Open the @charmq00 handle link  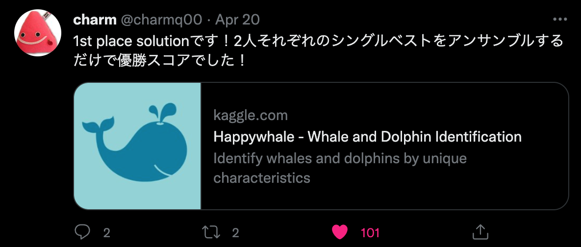pyautogui.click(x=161, y=20)
